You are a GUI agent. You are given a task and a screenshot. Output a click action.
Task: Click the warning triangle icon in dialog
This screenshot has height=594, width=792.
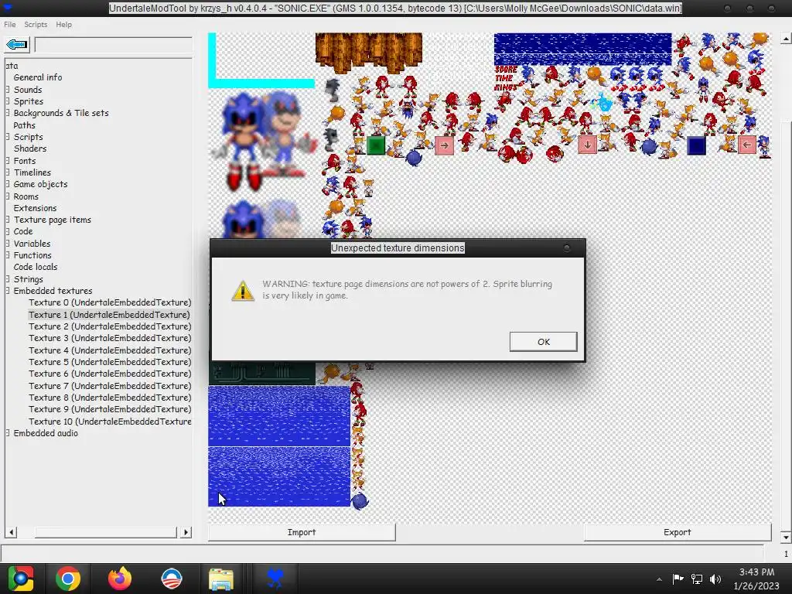(243, 291)
